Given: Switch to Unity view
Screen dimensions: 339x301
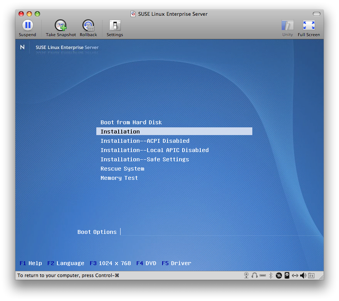Looking at the screenshot, I should [x=287, y=26].
